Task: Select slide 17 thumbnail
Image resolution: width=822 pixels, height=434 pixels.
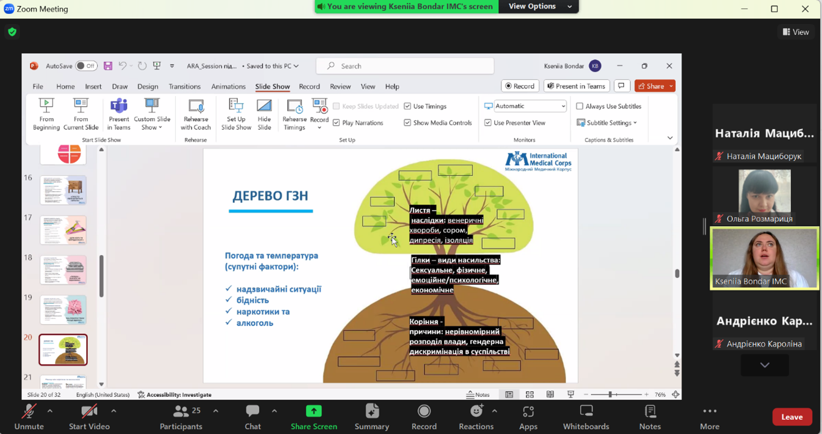Action: (63, 230)
